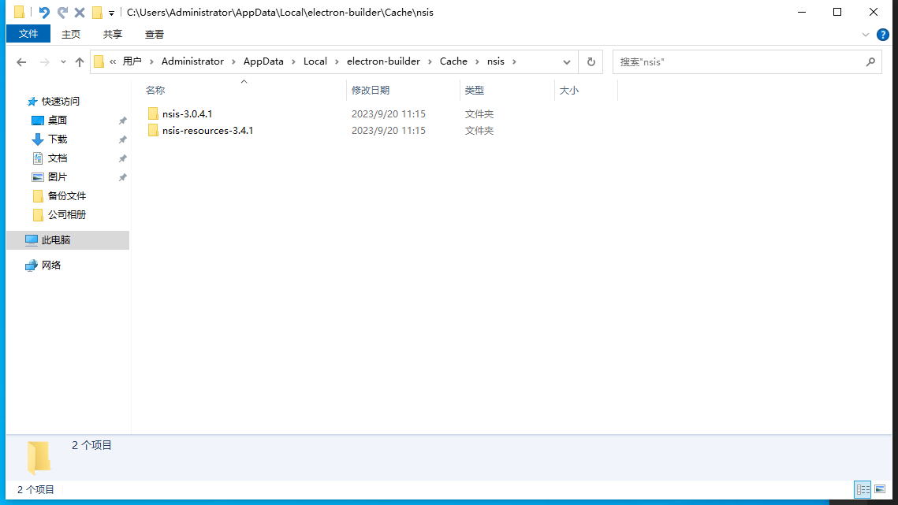Open address bar previous locations dropdown
This screenshot has width=898, height=505.
(x=567, y=61)
